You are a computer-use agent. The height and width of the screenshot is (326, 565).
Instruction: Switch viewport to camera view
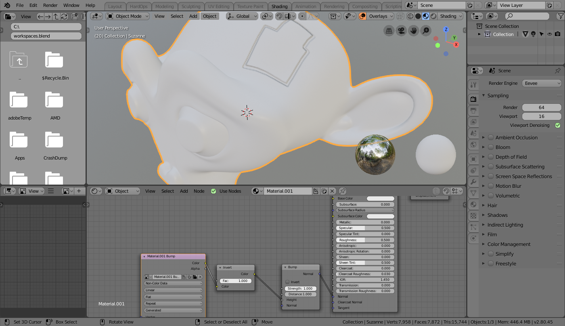[x=401, y=31]
